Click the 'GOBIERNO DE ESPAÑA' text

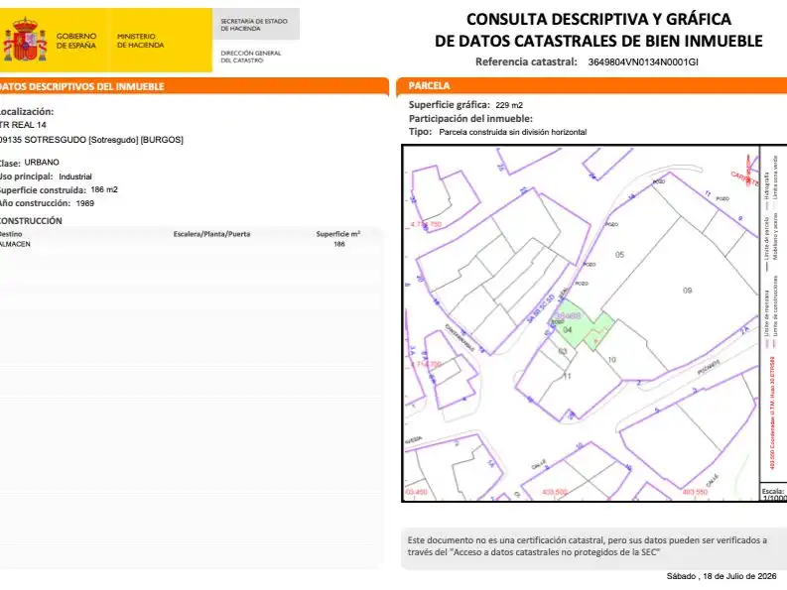[x=76, y=41]
